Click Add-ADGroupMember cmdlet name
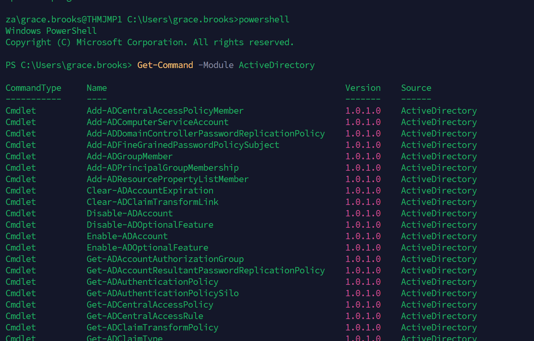 point(130,156)
